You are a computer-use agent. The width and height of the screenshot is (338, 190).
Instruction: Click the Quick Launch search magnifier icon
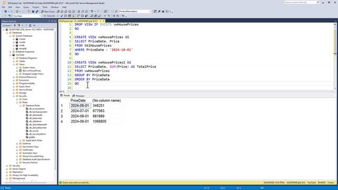click(x=318, y=2)
